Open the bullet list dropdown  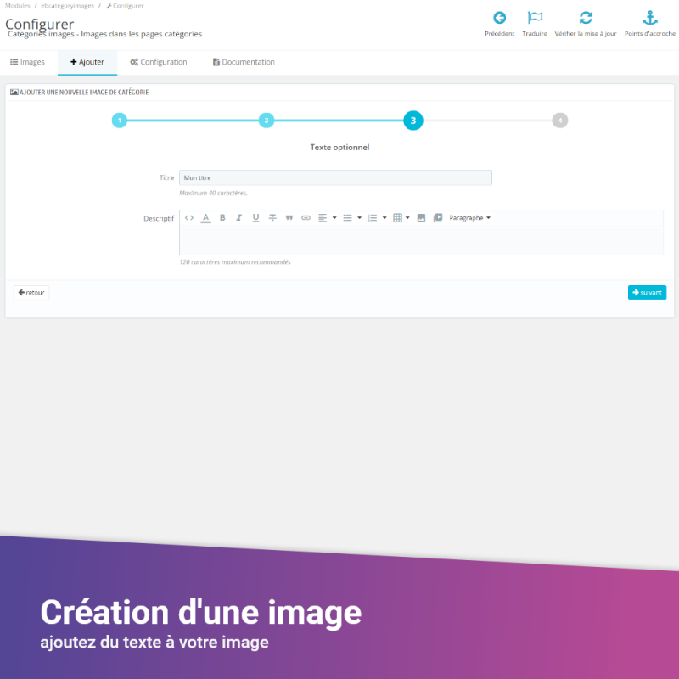[352, 218]
